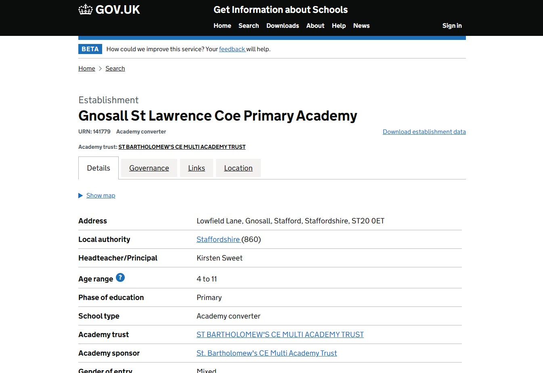Open the News navigation item

pyautogui.click(x=361, y=25)
